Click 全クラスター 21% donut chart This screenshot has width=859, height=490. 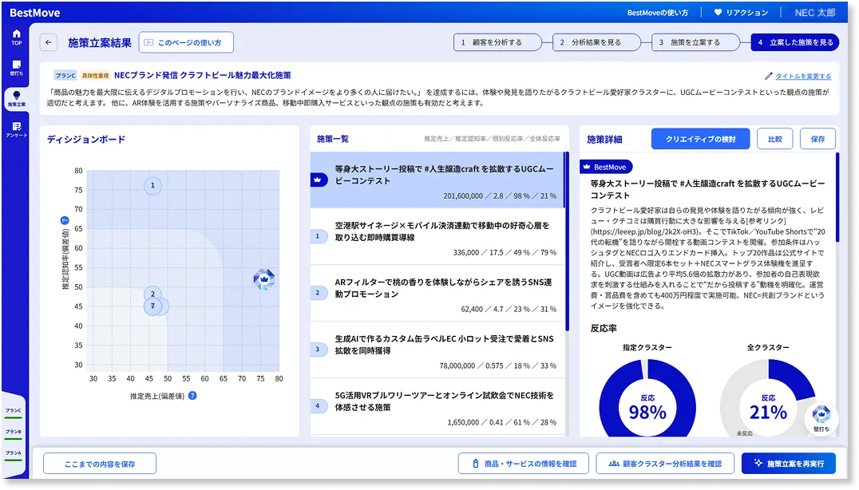point(768,398)
